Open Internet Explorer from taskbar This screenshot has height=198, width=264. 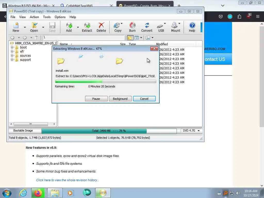[x=23, y=193]
